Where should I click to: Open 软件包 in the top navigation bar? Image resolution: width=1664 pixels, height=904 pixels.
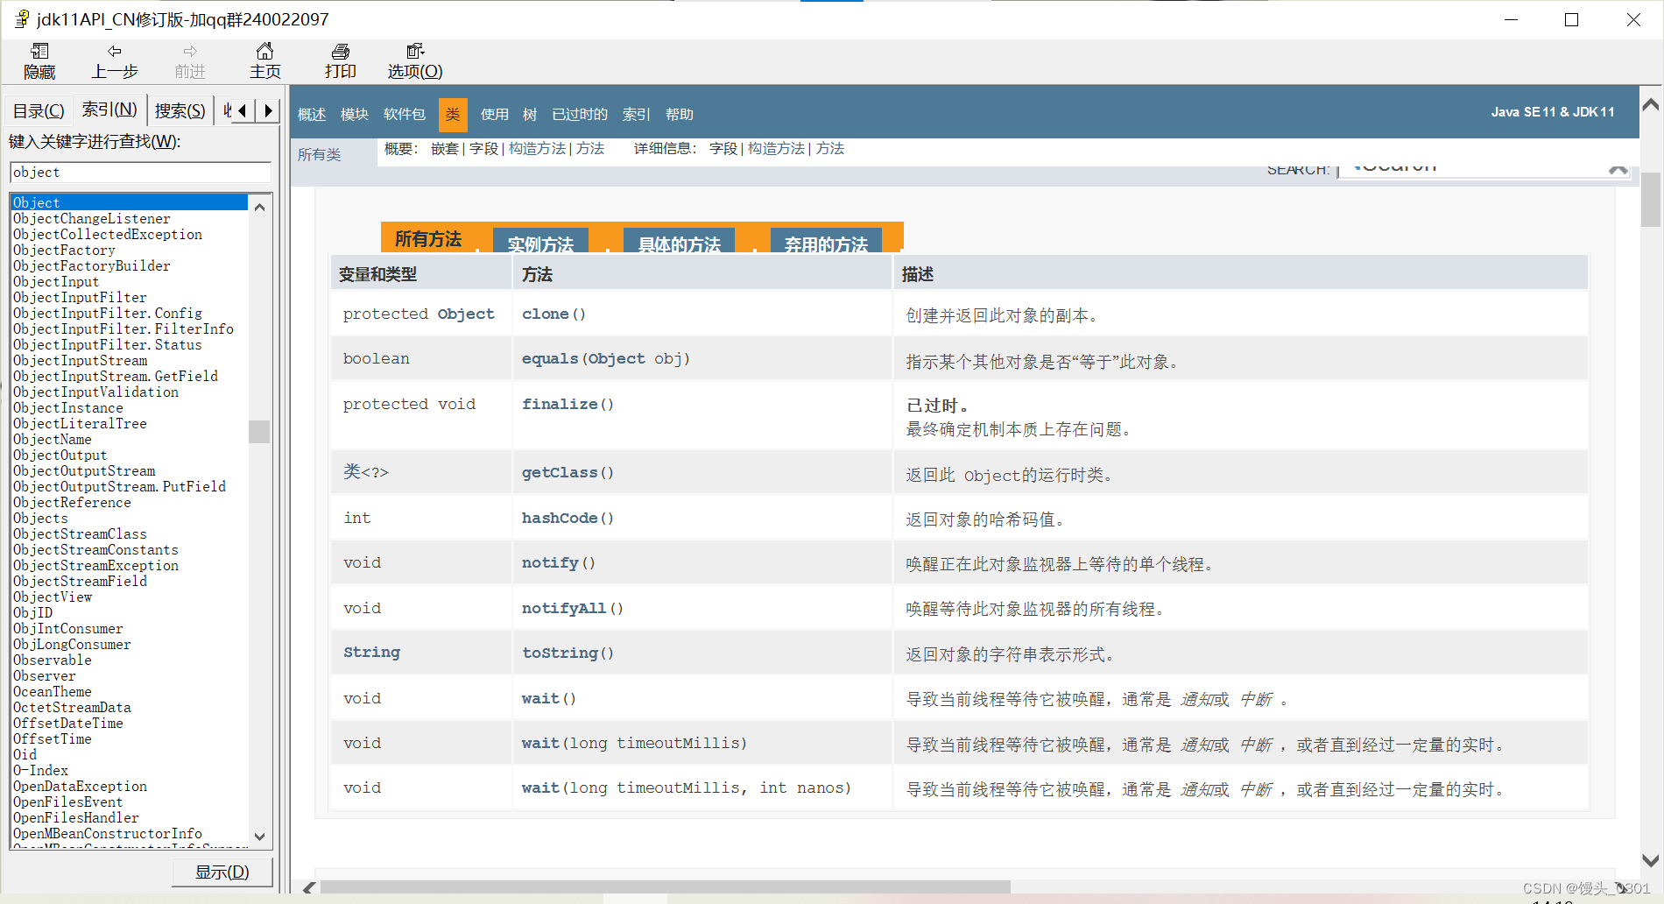click(405, 115)
